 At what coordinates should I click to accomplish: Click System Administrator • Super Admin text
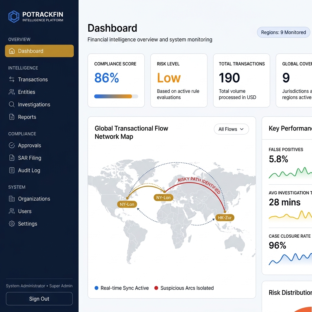[39, 286]
